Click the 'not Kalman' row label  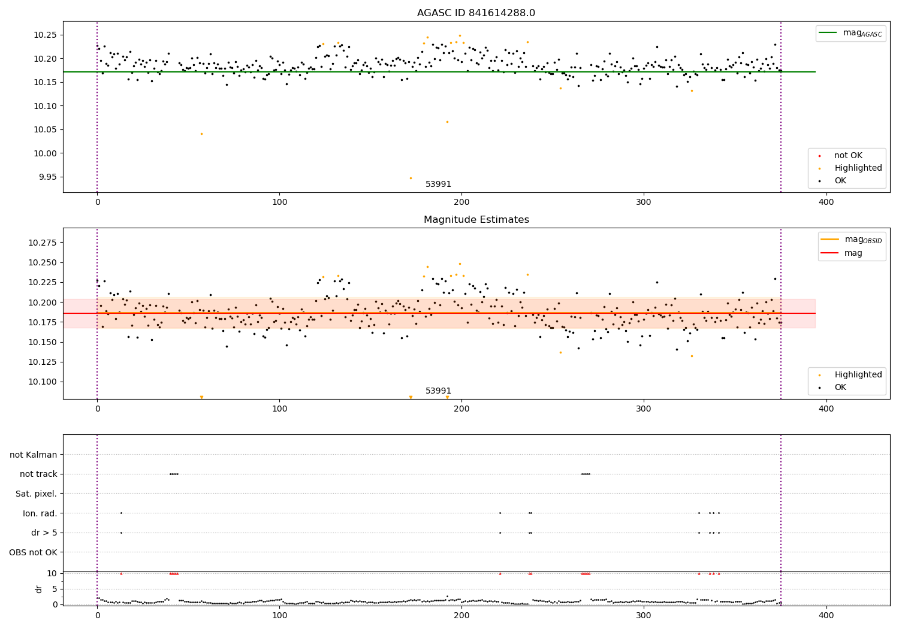(x=34, y=455)
